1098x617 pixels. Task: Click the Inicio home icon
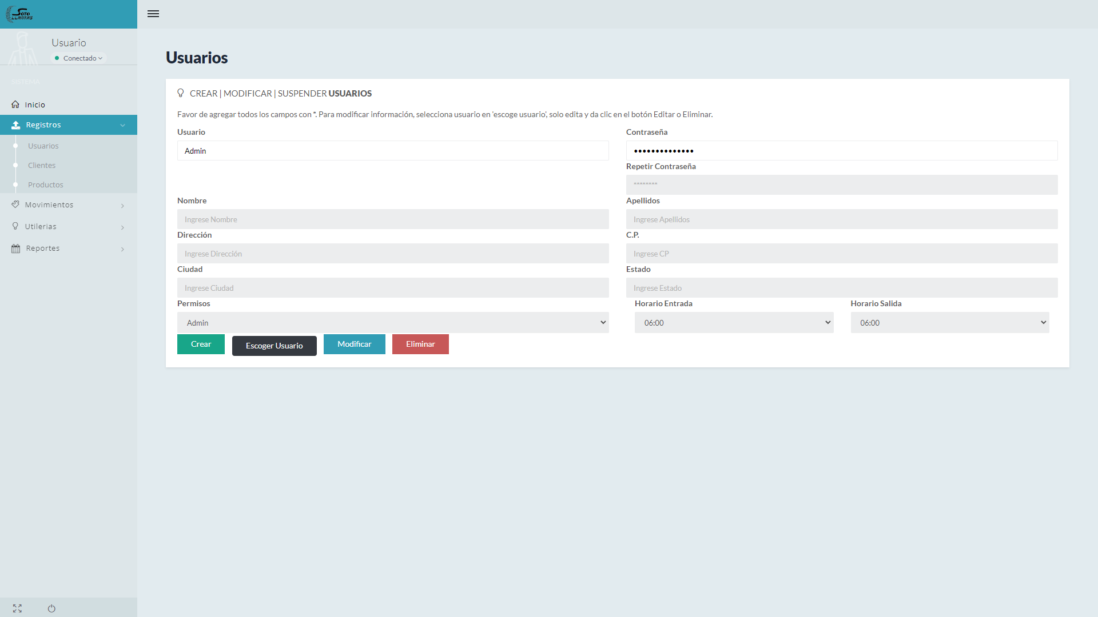tap(15, 105)
